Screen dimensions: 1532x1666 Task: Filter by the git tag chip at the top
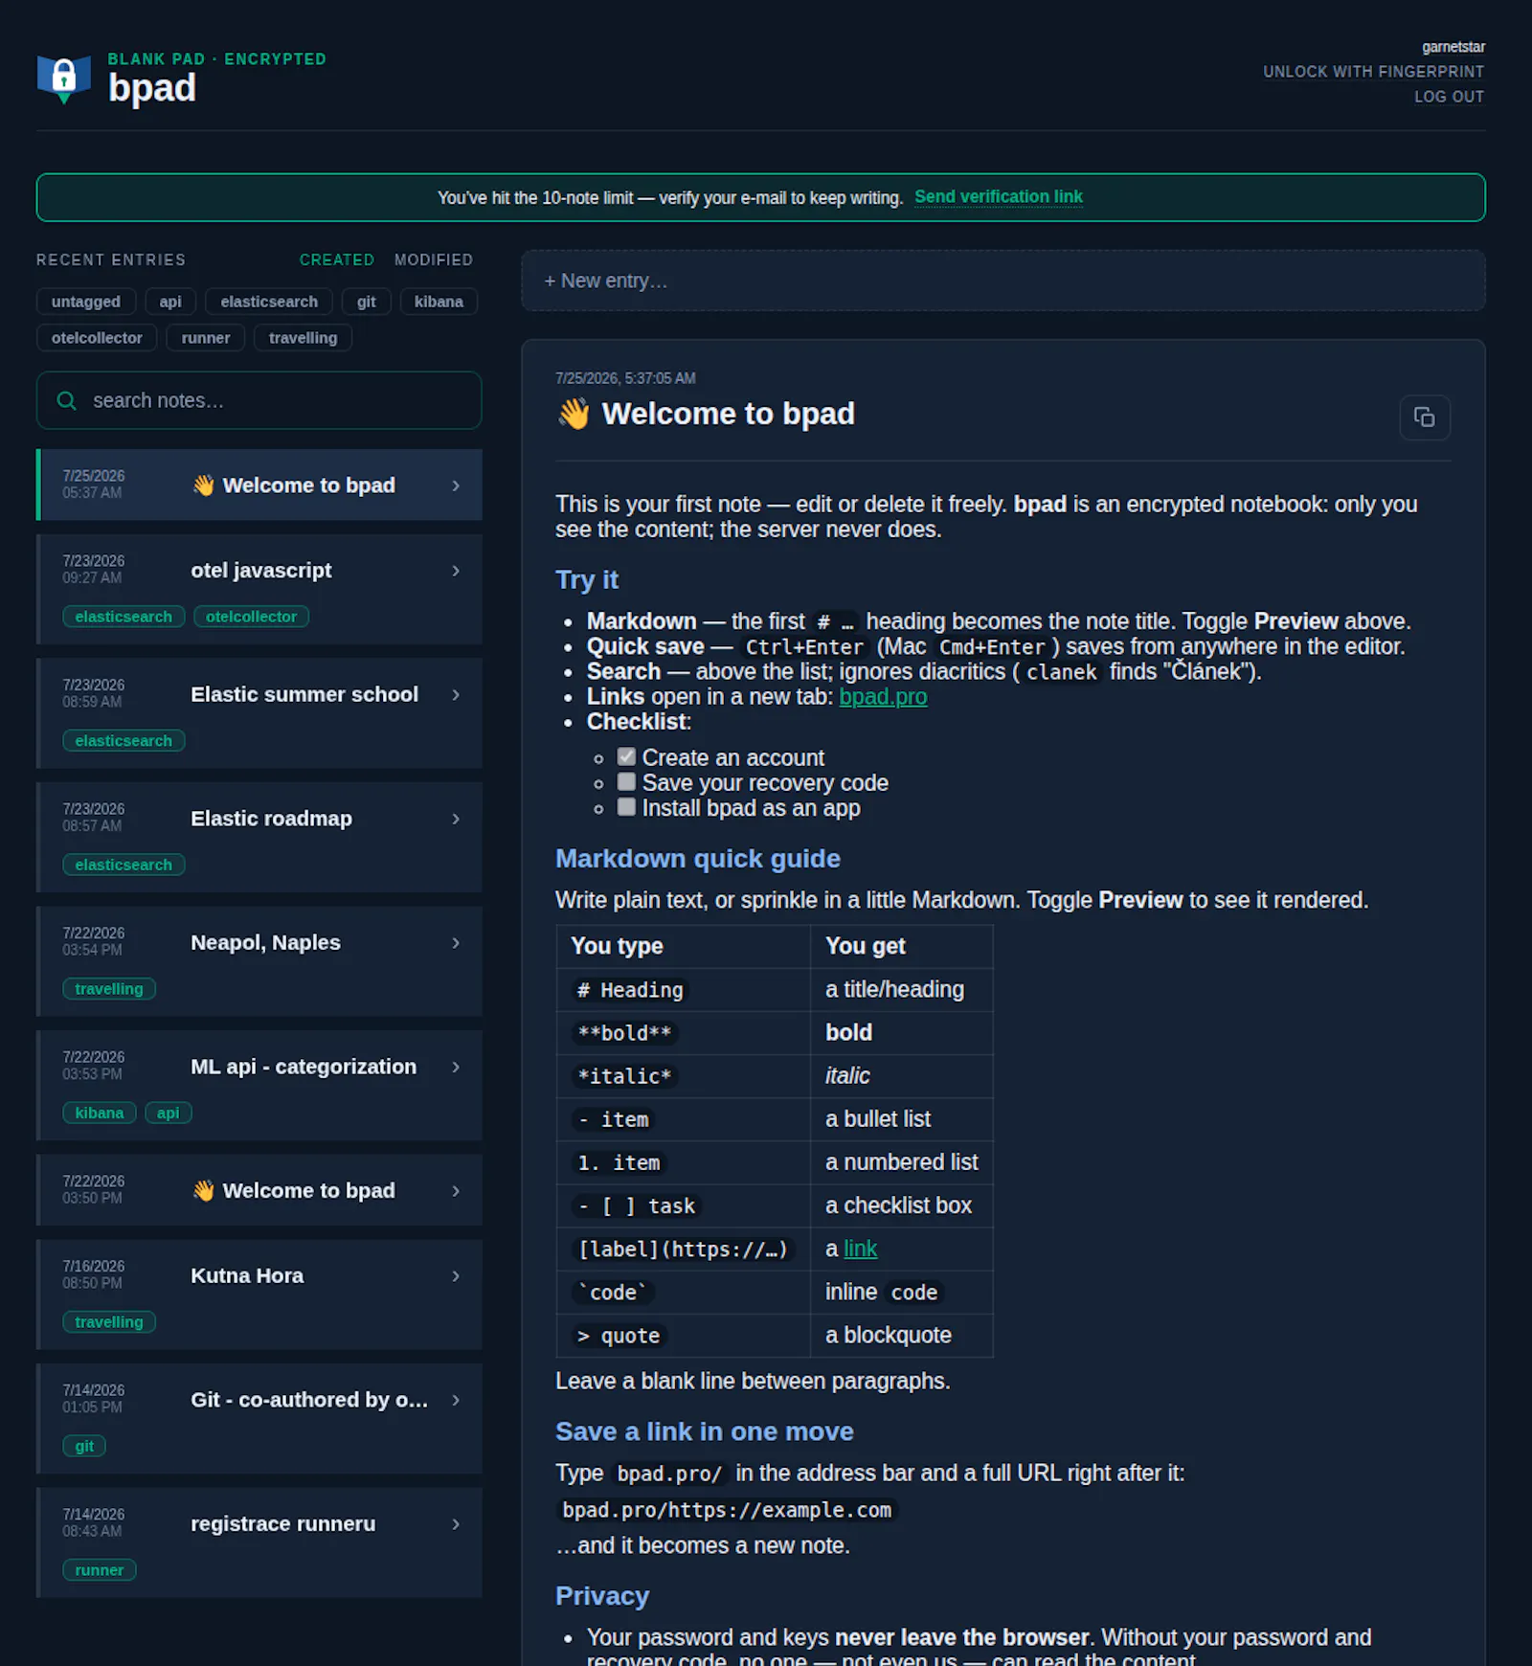[x=366, y=302]
